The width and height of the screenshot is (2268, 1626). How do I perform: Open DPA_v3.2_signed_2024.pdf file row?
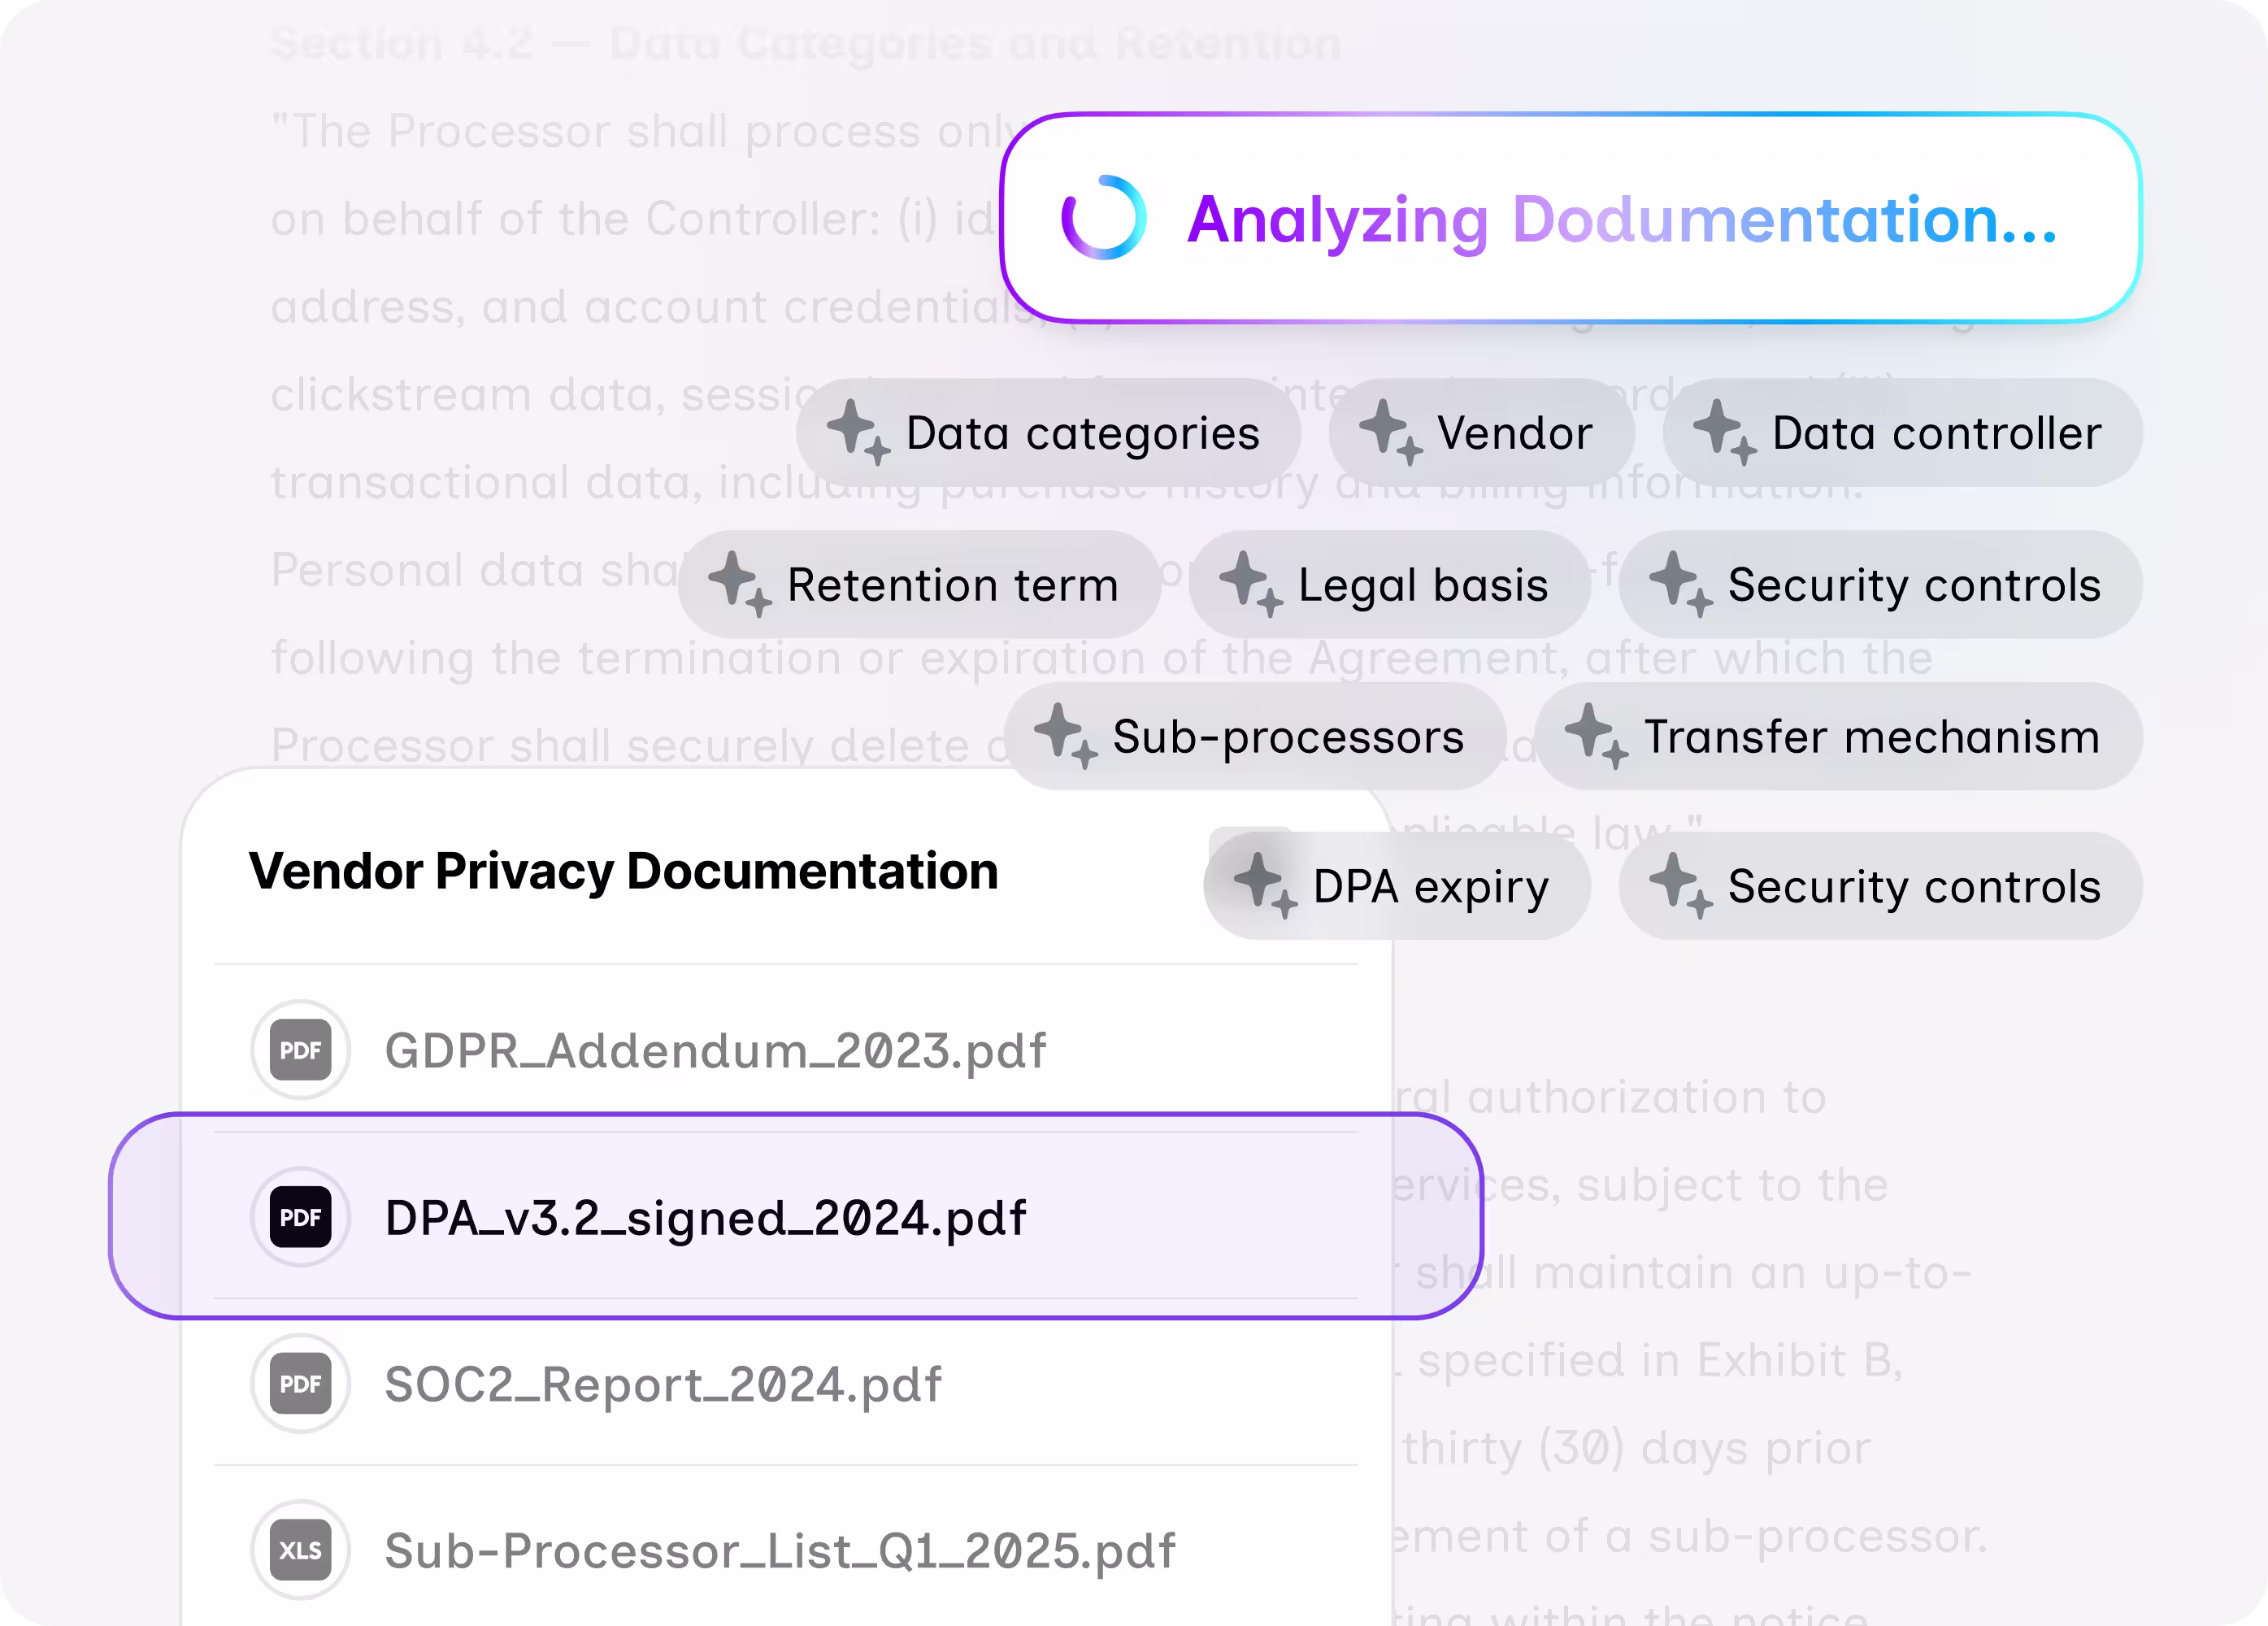(795, 1217)
